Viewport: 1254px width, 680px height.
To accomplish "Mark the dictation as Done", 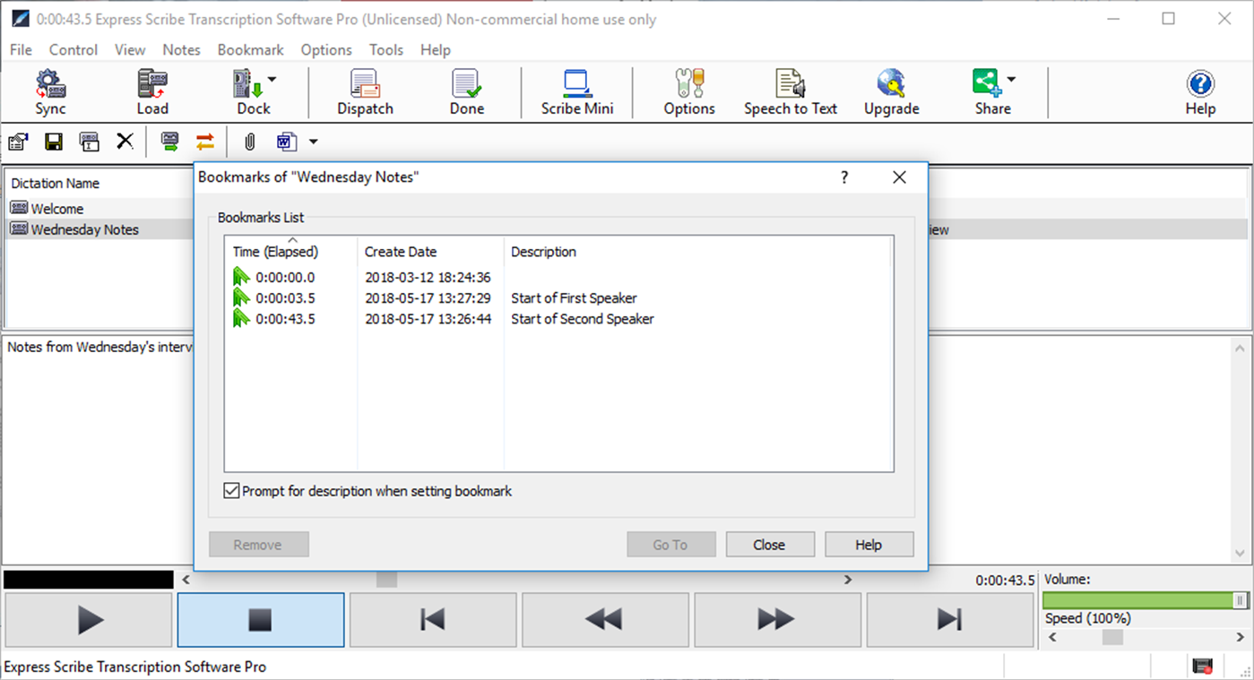I will [x=466, y=92].
